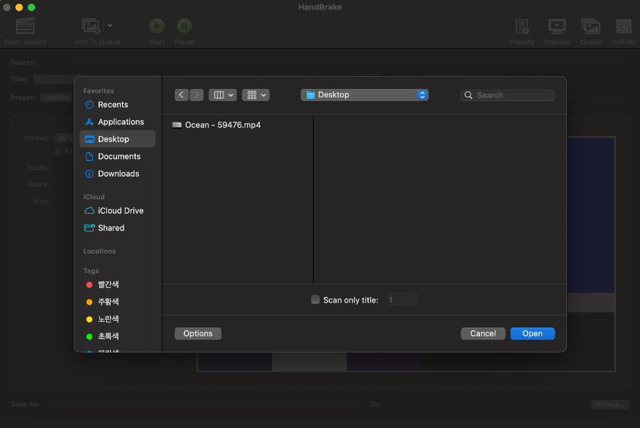Screen dimensions: 640x428
Task: Open the item grouping dropdown
Action: 256,95
